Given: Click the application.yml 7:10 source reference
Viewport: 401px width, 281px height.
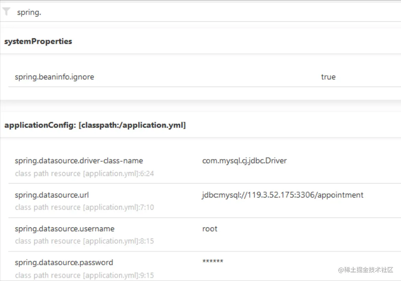Looking at the screenshot, I should [84, 207].
